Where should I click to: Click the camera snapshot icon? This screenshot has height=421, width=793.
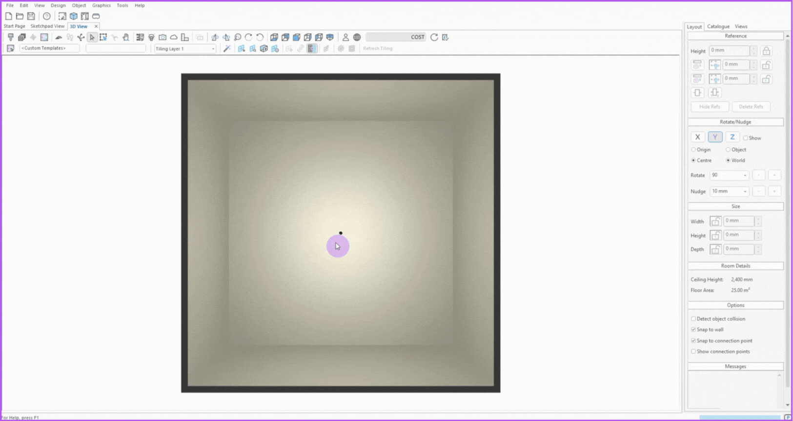(x=163, y=37)
